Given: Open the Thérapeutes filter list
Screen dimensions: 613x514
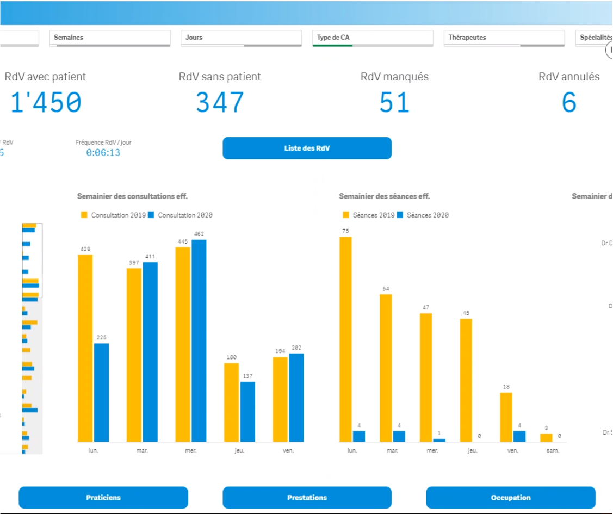Looking at the screenshot, I should point(503,38).
